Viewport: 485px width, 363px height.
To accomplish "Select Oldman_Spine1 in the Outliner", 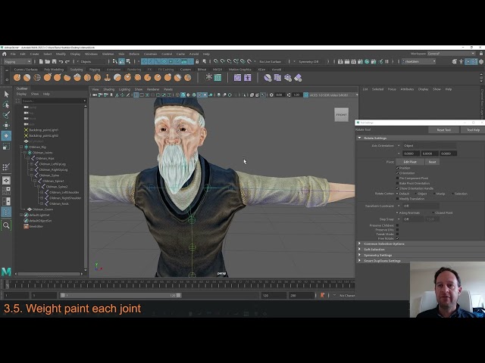I will point(53,181).
